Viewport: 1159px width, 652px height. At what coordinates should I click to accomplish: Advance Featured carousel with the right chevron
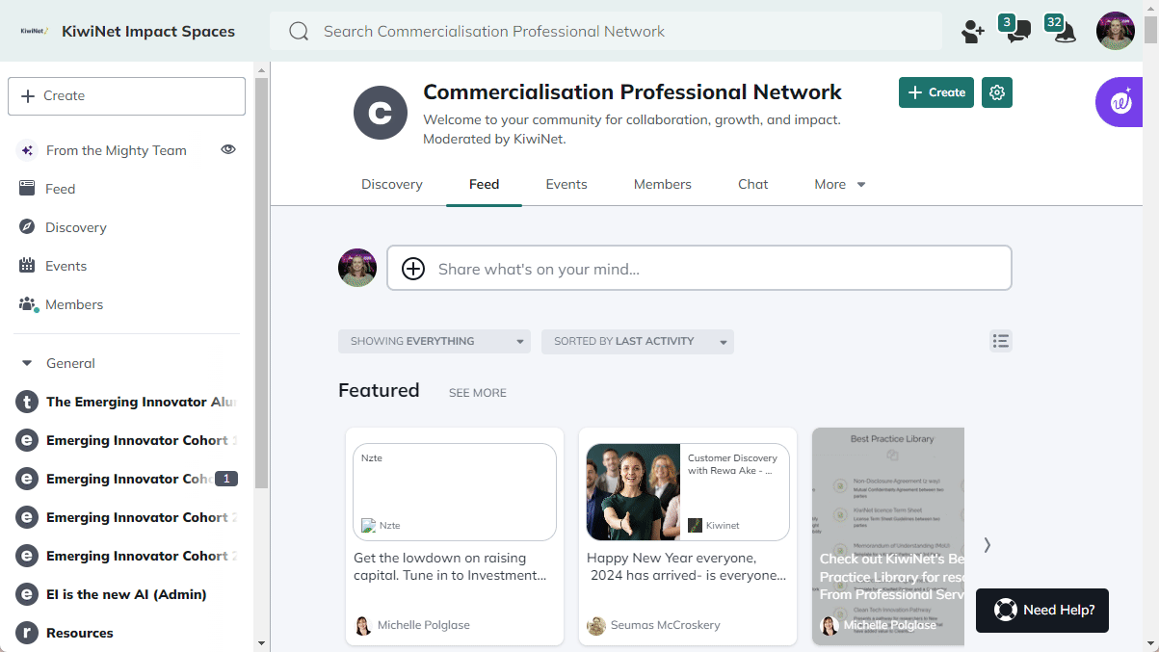click(987, 545)
